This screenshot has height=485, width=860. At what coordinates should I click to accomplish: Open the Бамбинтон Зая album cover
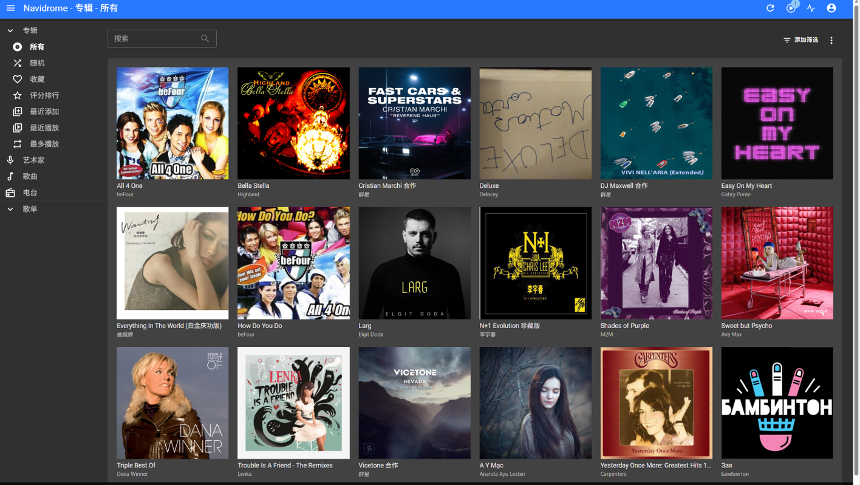pyautogui.click(x=777, y=403)
